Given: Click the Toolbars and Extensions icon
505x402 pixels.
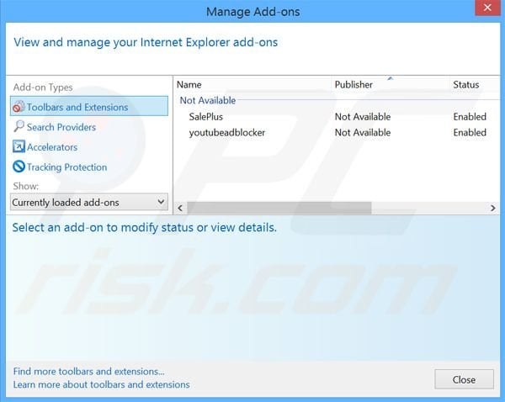Looking at the screenshot, I should coord(19,107).
